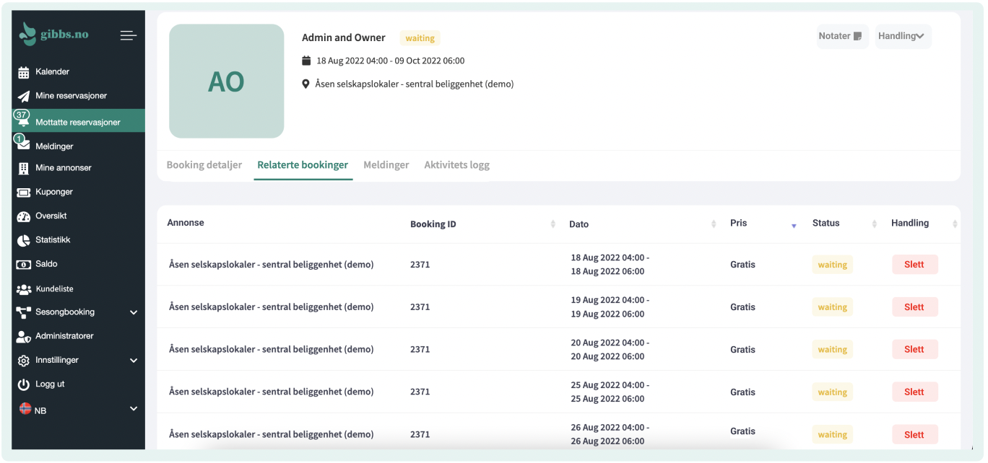Screen dimensions: 988x463
Task: Click the Administratorer user icon
Action: [24, 337]
